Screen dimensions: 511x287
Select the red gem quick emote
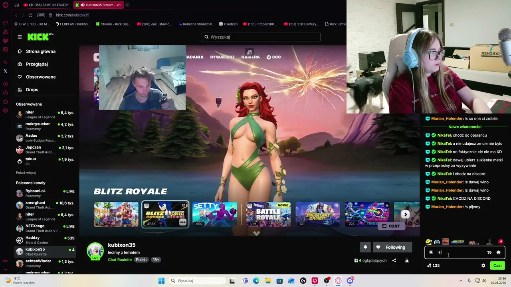pos(501,242)
